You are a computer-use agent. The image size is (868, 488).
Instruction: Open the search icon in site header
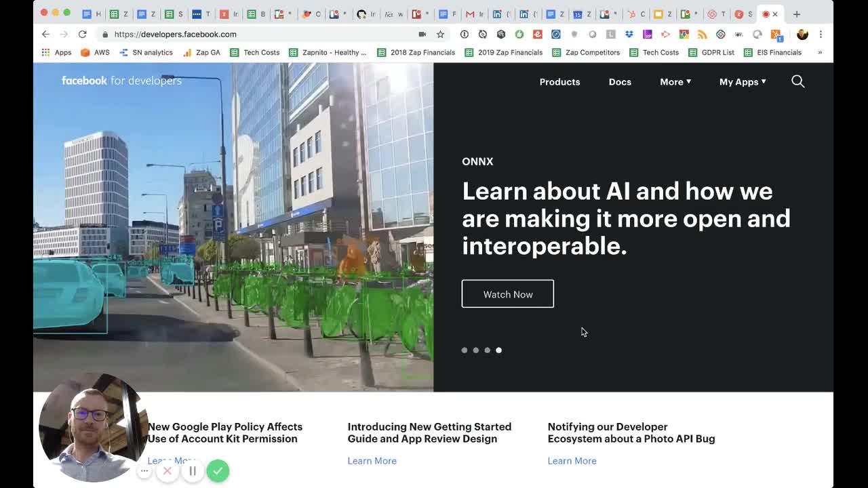click(x=797, y=81)
